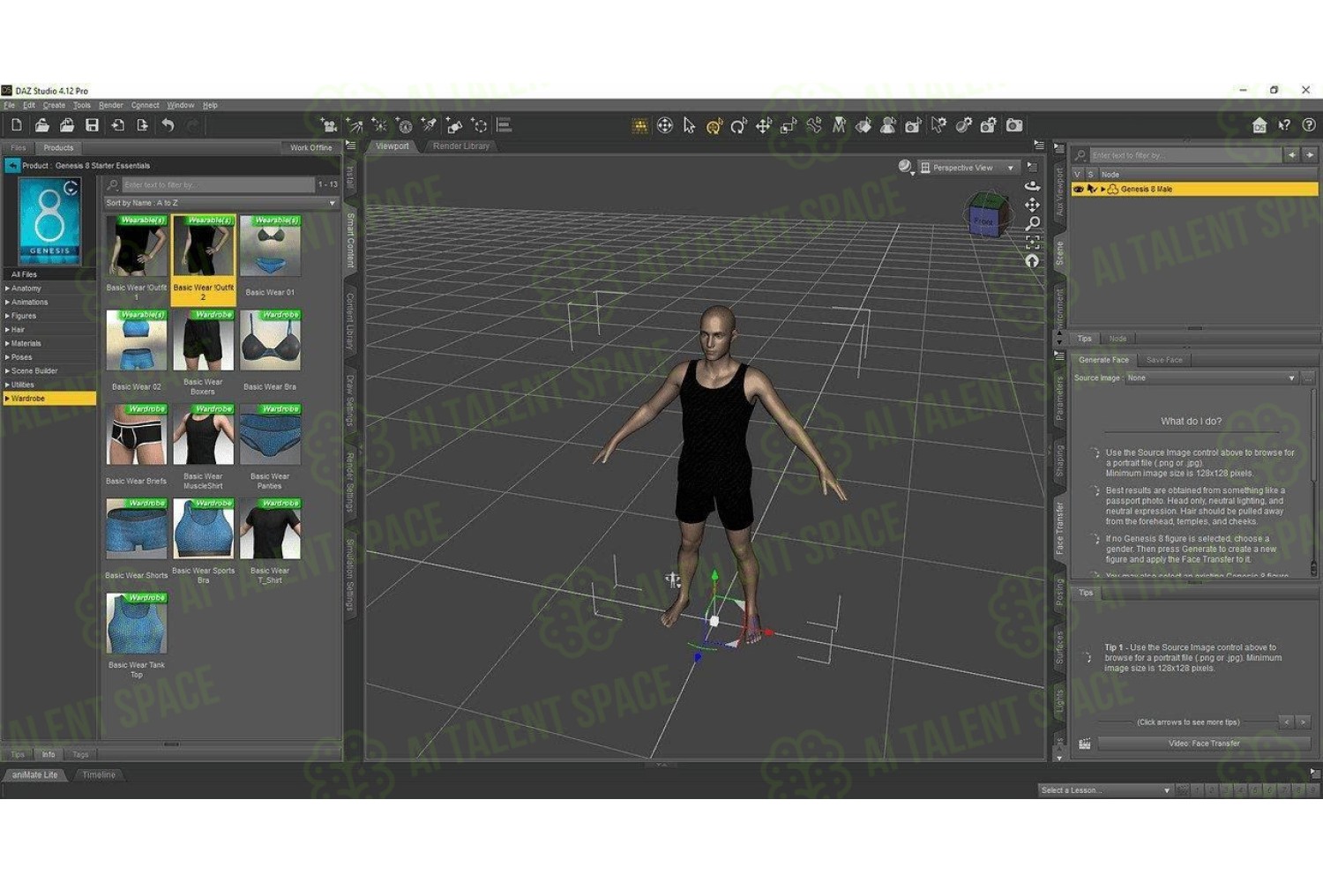1323x882 pixels.
Task: Click the Render camera icon in toolbar
Action: (x=1015, y=126)
